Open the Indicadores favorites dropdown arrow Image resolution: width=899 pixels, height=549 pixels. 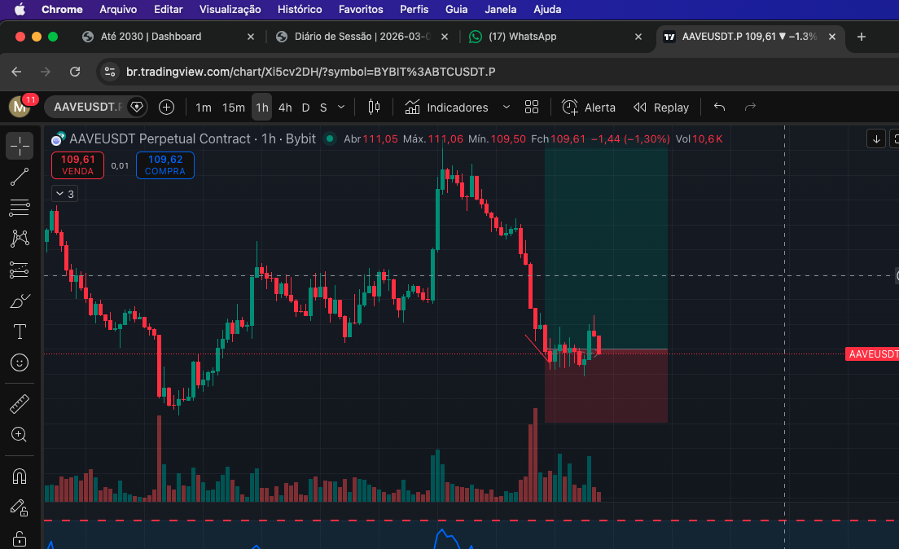point(507,108)
